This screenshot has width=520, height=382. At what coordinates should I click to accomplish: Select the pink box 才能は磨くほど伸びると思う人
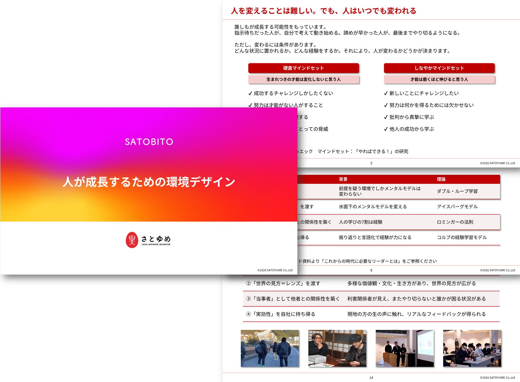coord(439,79)
